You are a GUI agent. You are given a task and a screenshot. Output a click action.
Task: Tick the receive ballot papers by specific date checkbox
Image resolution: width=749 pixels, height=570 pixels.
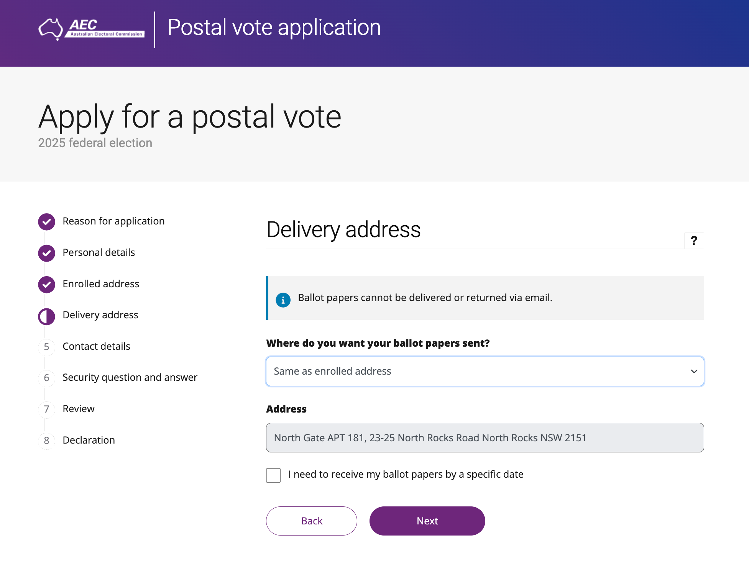273,475
